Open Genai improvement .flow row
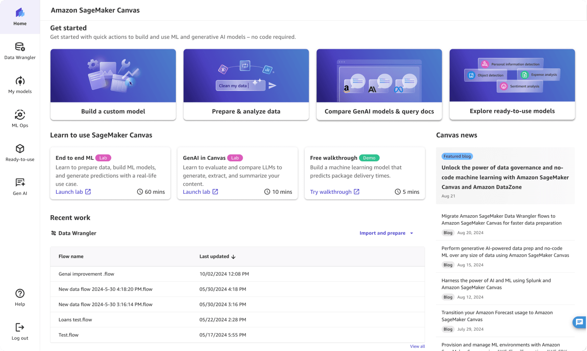587x351 pixels. (237, 274)
